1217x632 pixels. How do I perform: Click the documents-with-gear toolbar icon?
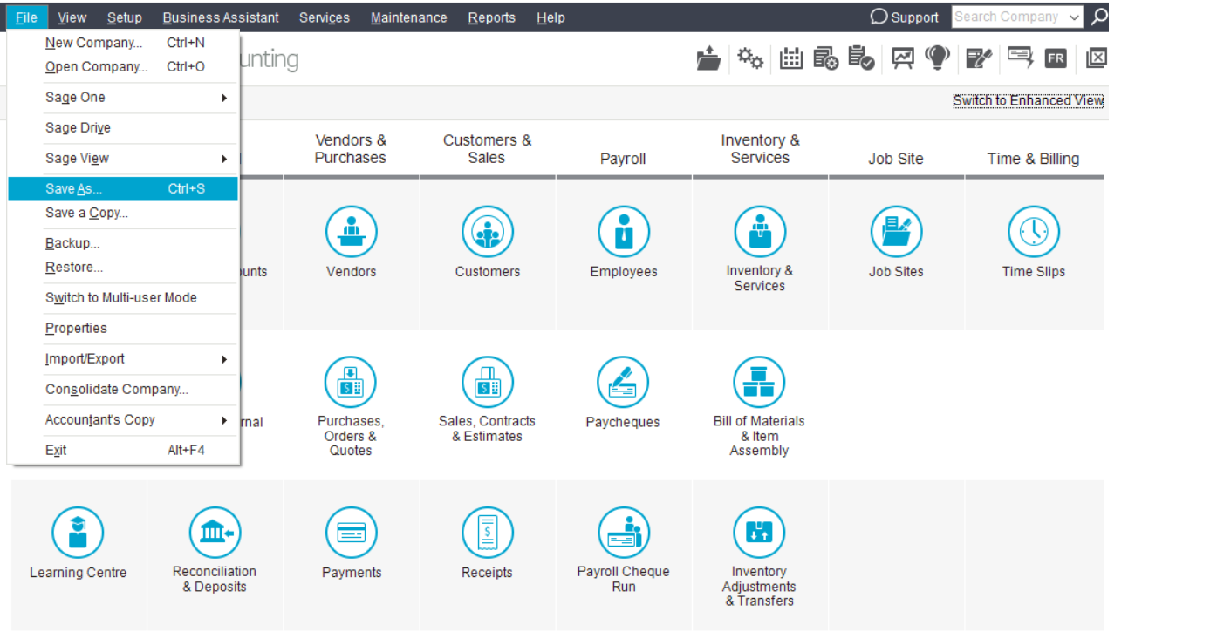(825, 58)
